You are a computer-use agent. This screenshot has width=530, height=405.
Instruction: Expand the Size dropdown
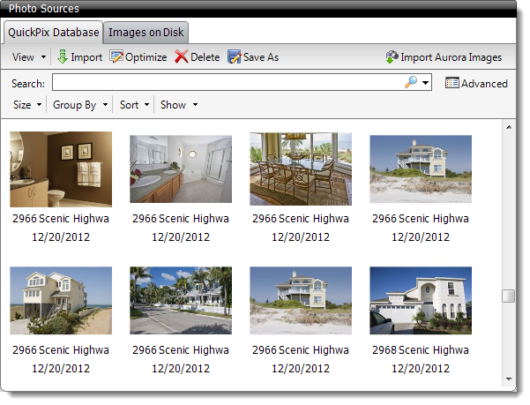[x=27, y=105]
